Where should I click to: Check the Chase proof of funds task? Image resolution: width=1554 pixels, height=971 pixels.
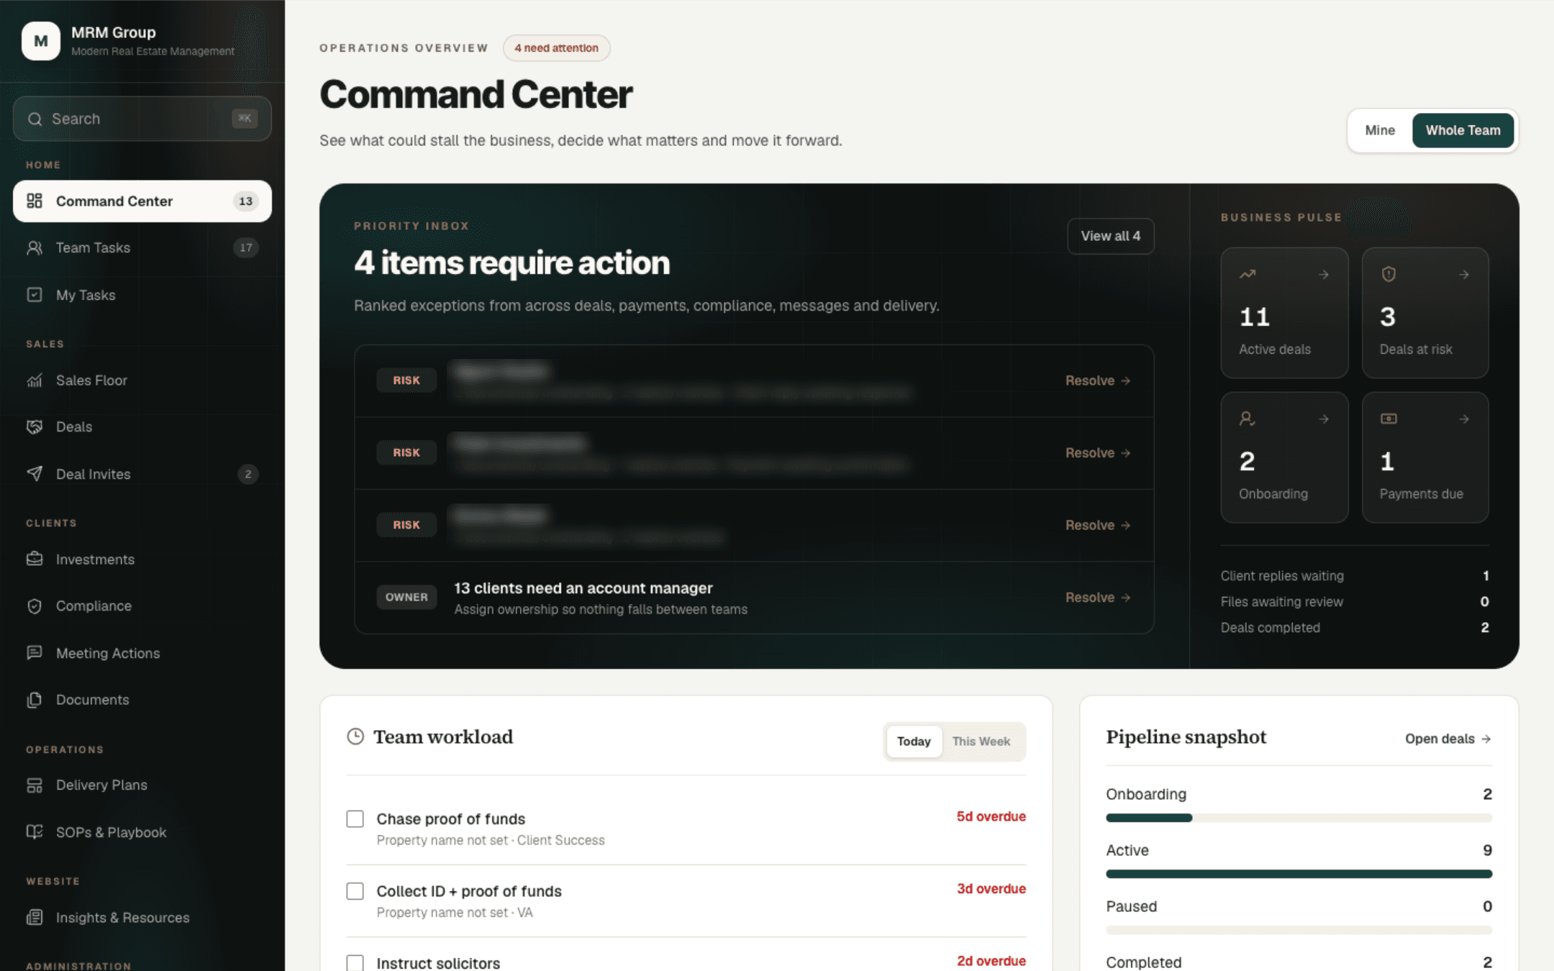pyautogui.click(x=355, y=819)
